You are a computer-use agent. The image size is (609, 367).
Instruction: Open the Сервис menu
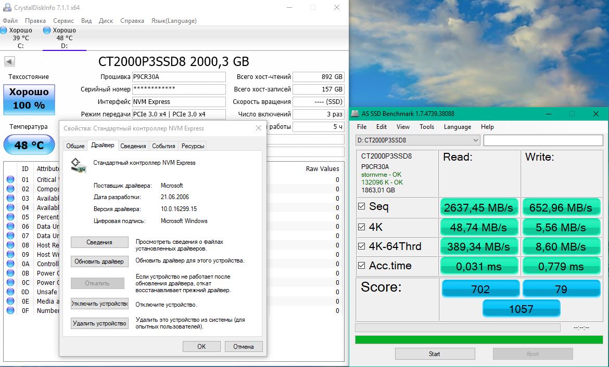tap(64, 21)
